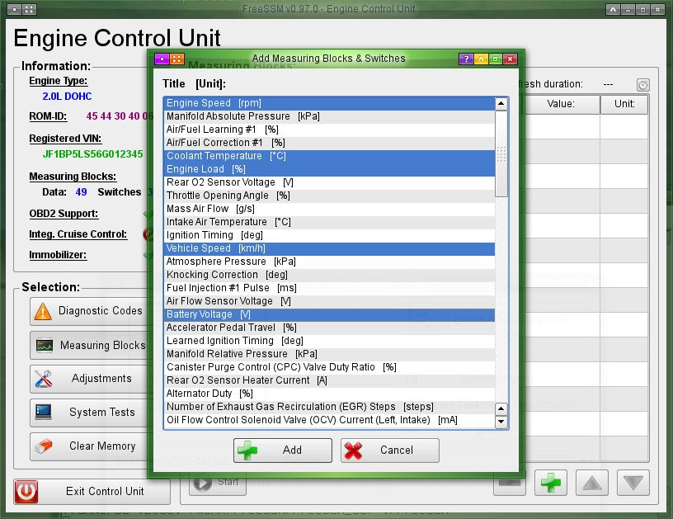Click the lower scroll up arrow near list bottom

tap(501, 409)
